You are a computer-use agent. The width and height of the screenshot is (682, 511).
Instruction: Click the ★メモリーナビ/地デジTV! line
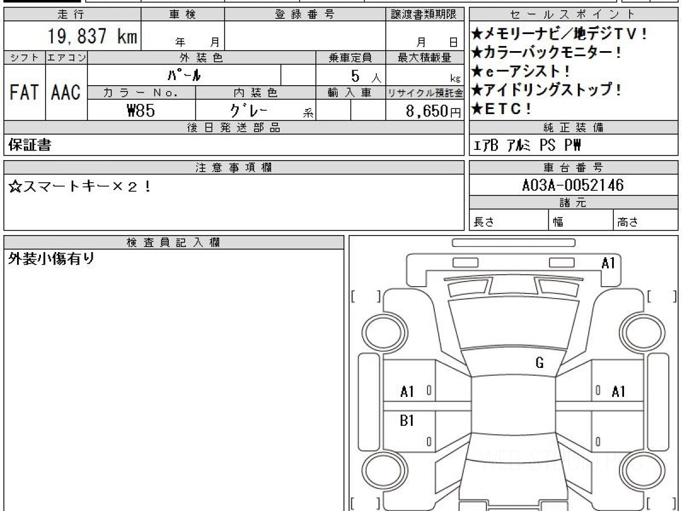(560, 34)
